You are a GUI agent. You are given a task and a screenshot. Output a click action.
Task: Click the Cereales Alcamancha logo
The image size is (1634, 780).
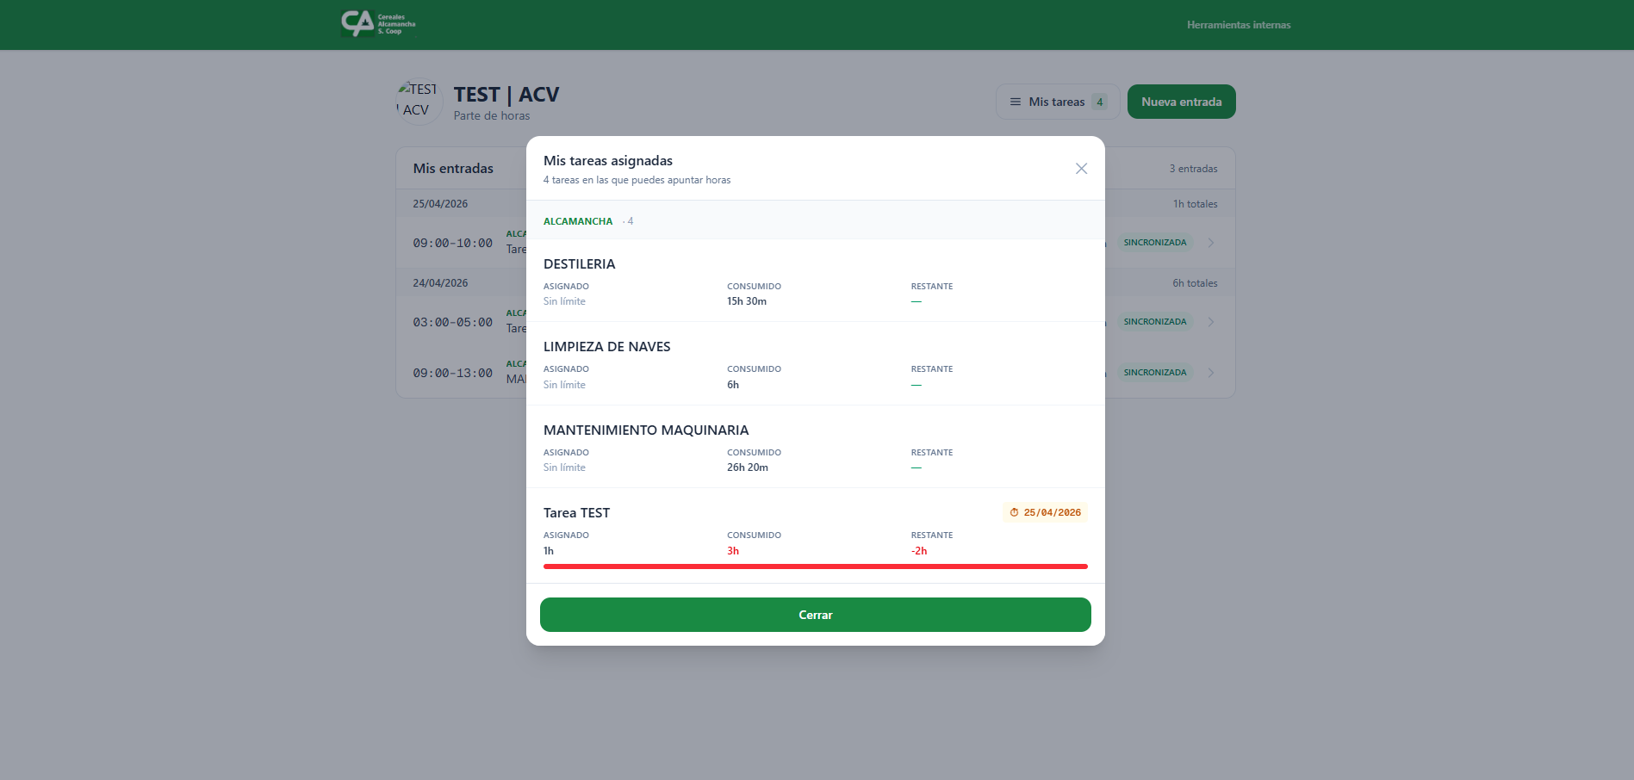coord(378,23)
